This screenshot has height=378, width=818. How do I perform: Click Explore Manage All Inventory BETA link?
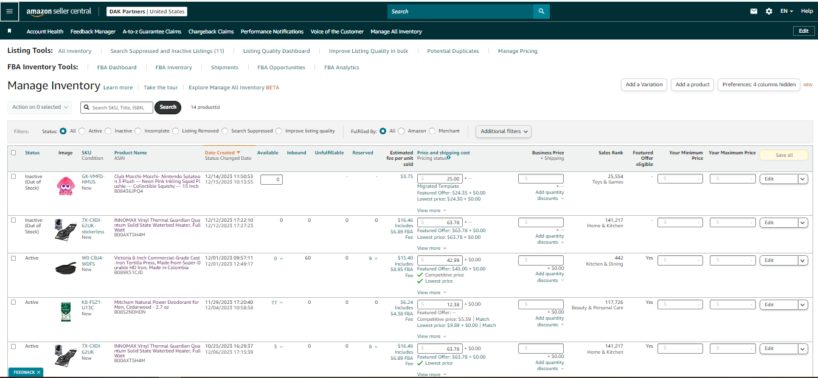tap(234, 88)
